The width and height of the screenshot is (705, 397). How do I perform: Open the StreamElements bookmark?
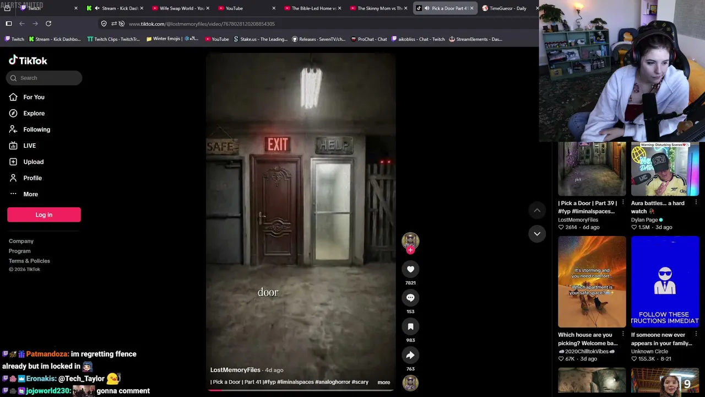pos(475,39)
